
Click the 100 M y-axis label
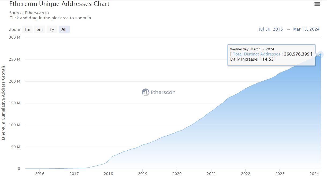click(x=15, y=125)
